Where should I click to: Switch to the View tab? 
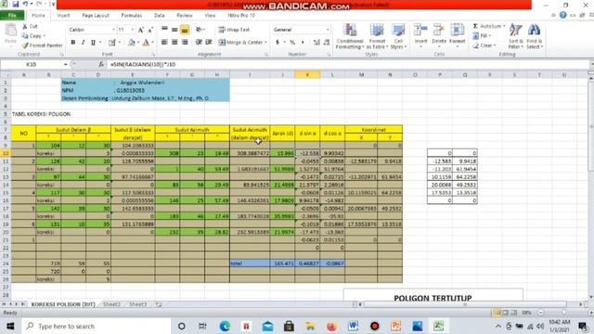(x=210, y=16)
